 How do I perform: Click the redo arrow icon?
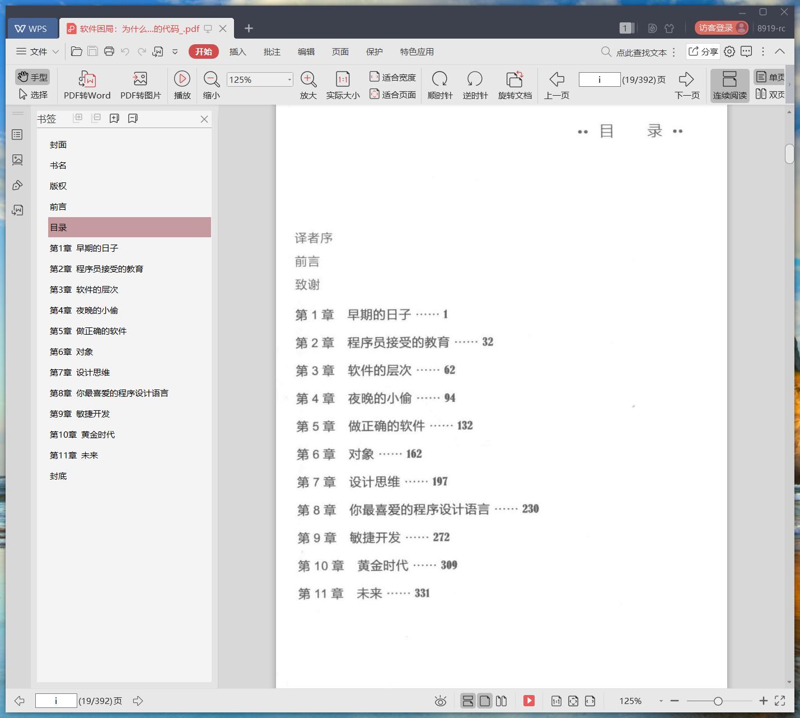pyautogui.click(x=142, y=51)
